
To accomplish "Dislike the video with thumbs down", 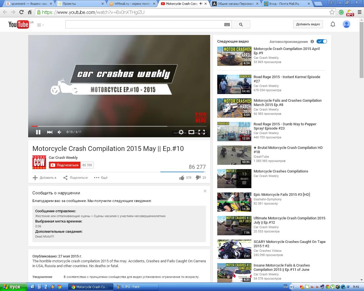I will coord(198,178).
